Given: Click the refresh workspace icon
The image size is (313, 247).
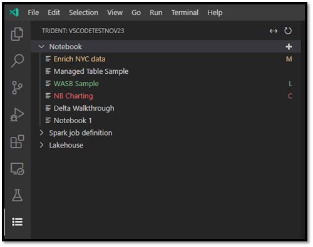Looking at the screenshot, I should coord(288,31).
